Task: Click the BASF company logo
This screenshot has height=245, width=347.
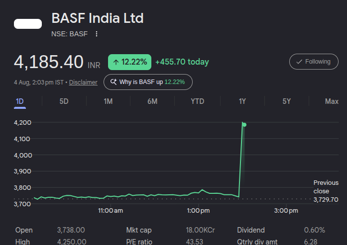Action: [28, 24]
